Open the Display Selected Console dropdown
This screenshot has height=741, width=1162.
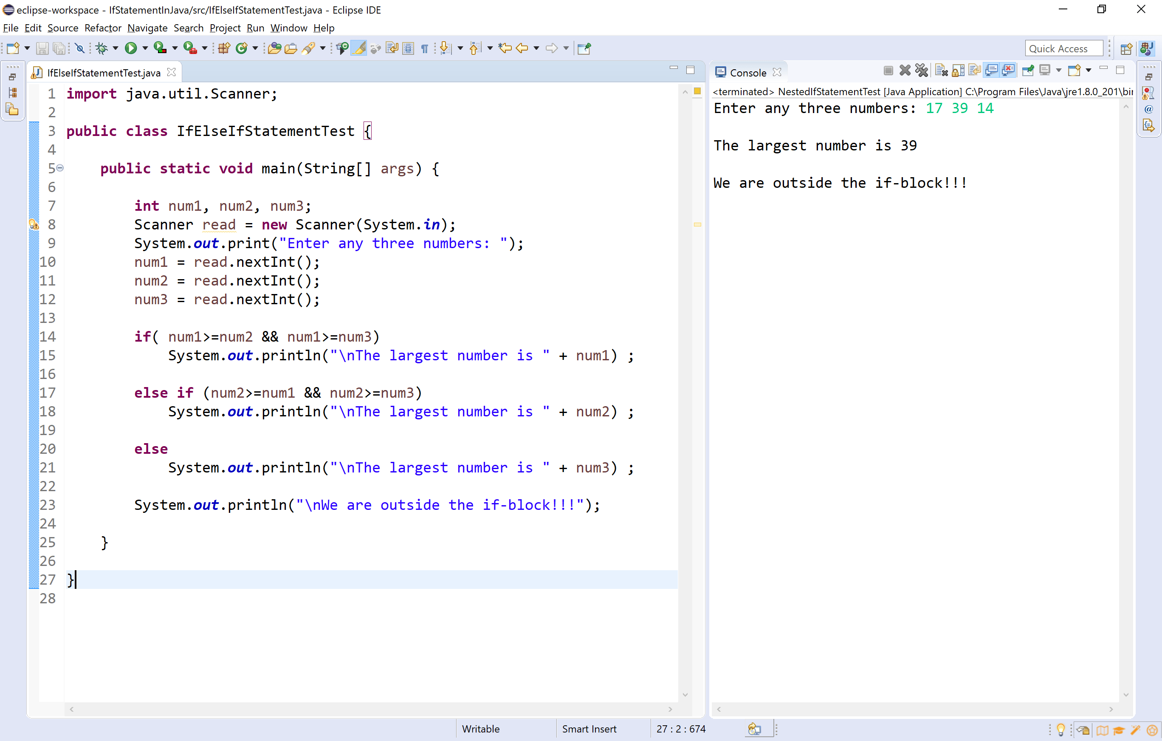pos(1058,70)
